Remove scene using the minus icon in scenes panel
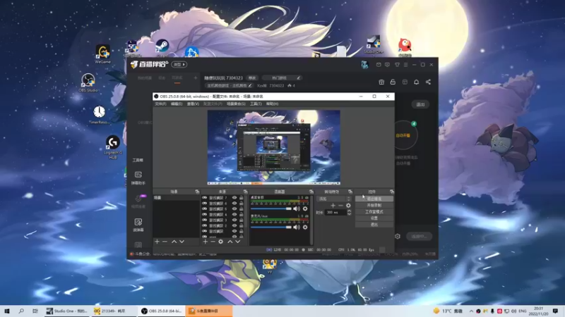565x317 pixels. 165,242
